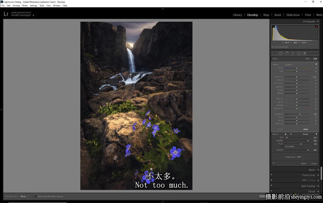Viewport: 323px width, 203px height.
Task: Click the brush Flow slider
Action: click(297, 144)
